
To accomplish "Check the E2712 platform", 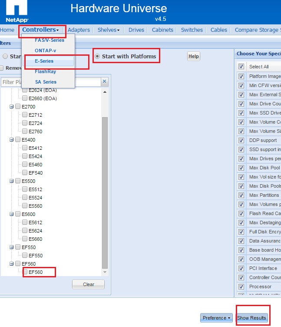I will pyautogui.click(x=25, y=115).
